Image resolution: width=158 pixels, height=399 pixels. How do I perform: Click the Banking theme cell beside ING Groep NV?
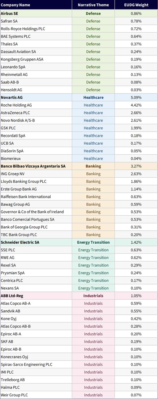click(93, 174)
